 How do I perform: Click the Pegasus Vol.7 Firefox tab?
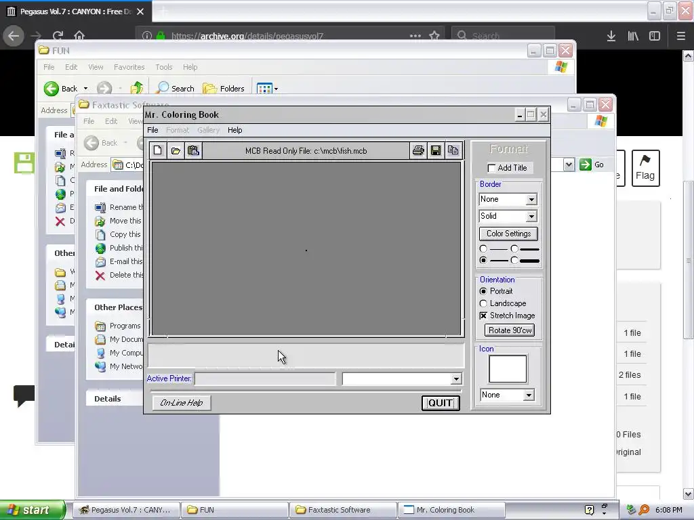click(x=76, y=12)
